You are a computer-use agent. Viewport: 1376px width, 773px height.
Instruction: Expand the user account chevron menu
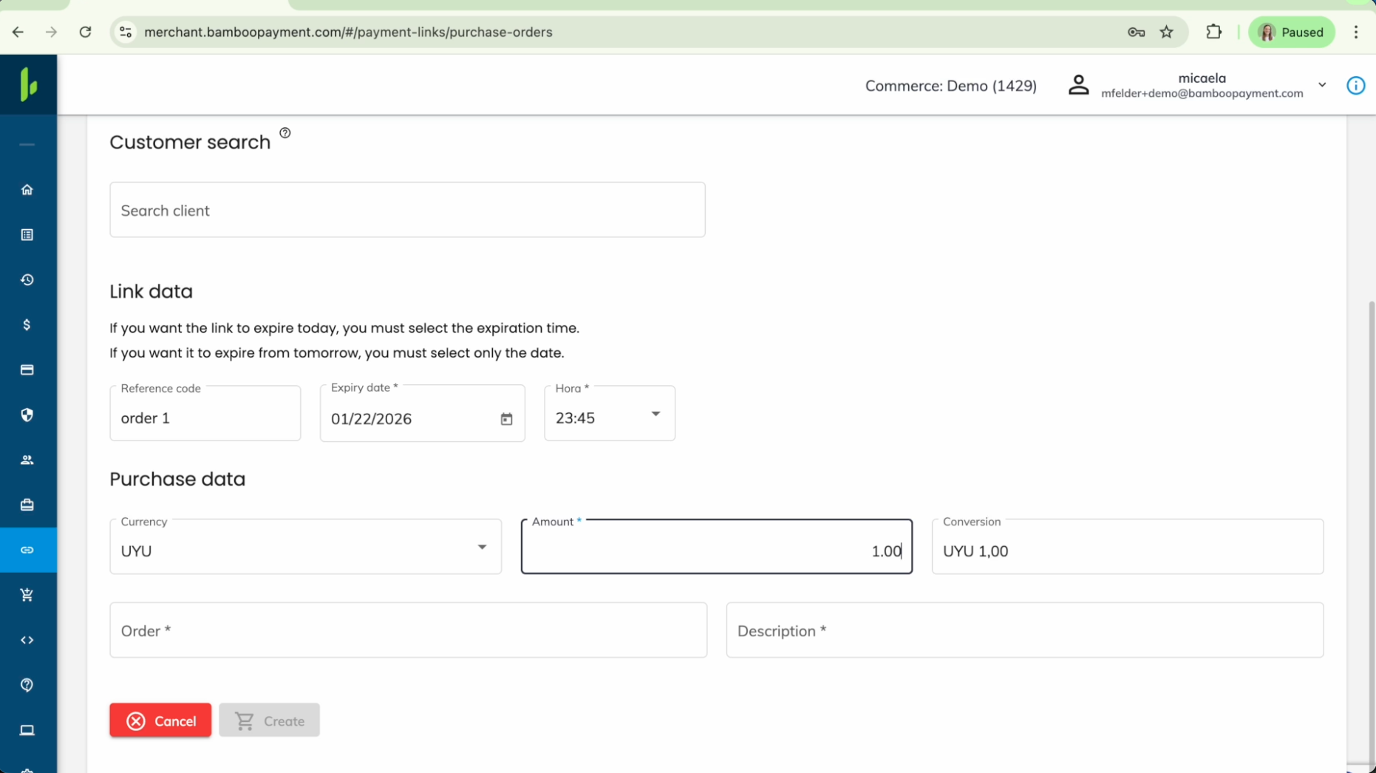pyautogui.click(x=1323, y=85)
